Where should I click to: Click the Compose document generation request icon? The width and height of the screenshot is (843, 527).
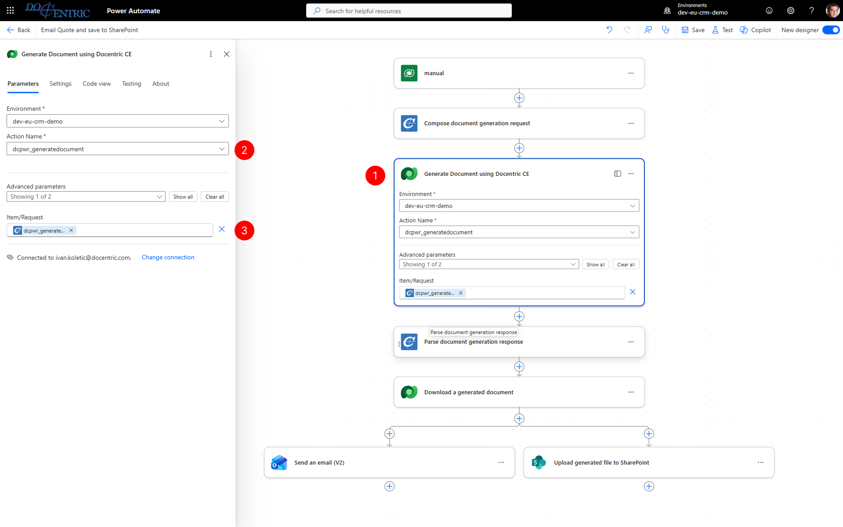point(409,124)
